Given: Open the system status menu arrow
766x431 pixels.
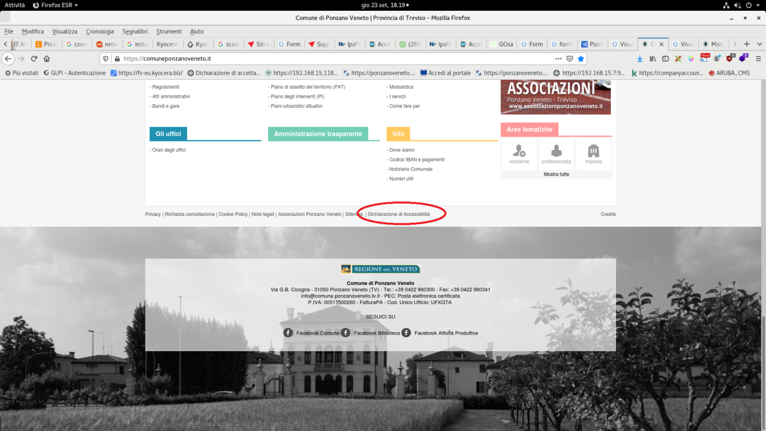Looking at the screenshot, I should tap(759, 5).
